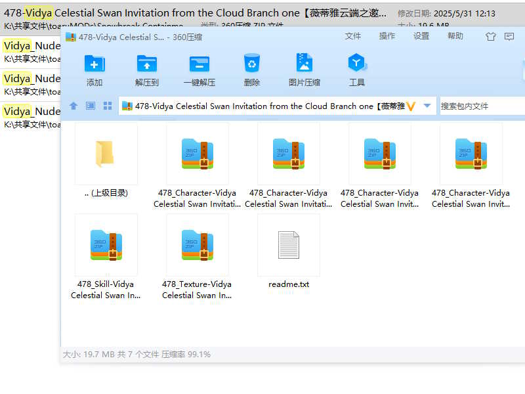
Task: Click the skin (shirt) icon in title bar
Action: pos(491,37)
